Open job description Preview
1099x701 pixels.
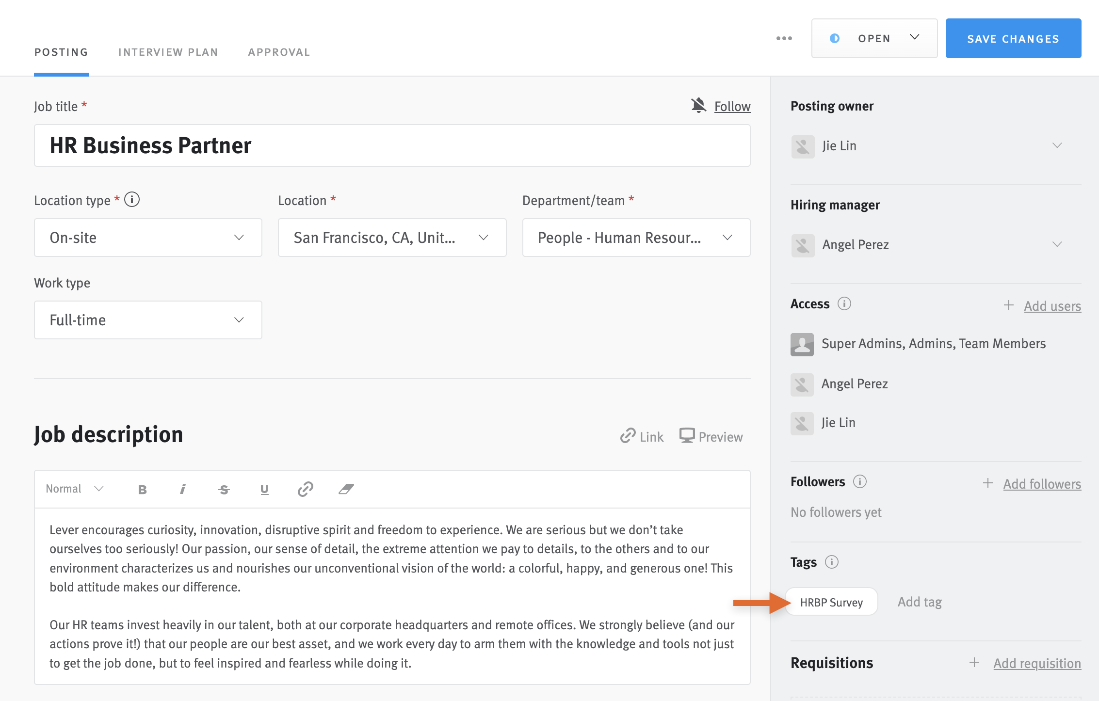click(711, 436)
